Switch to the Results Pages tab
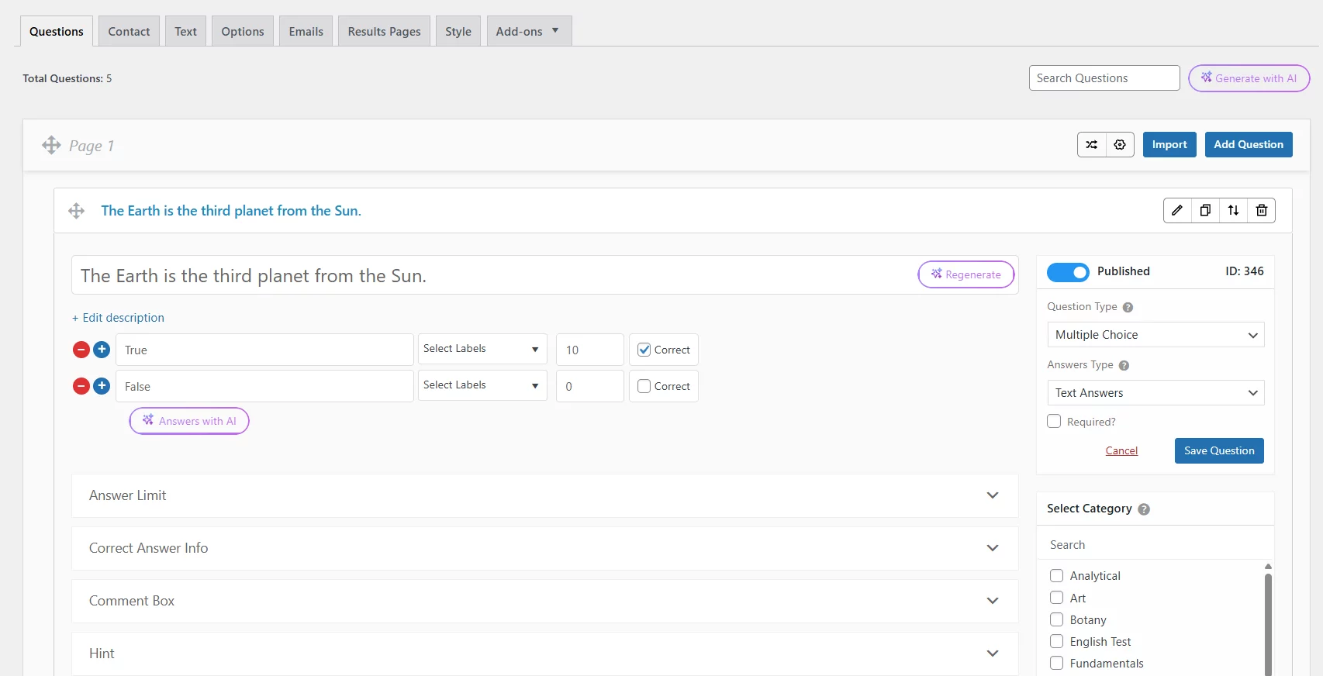Screen dimensions: 1323x676 tap(384, 31)
